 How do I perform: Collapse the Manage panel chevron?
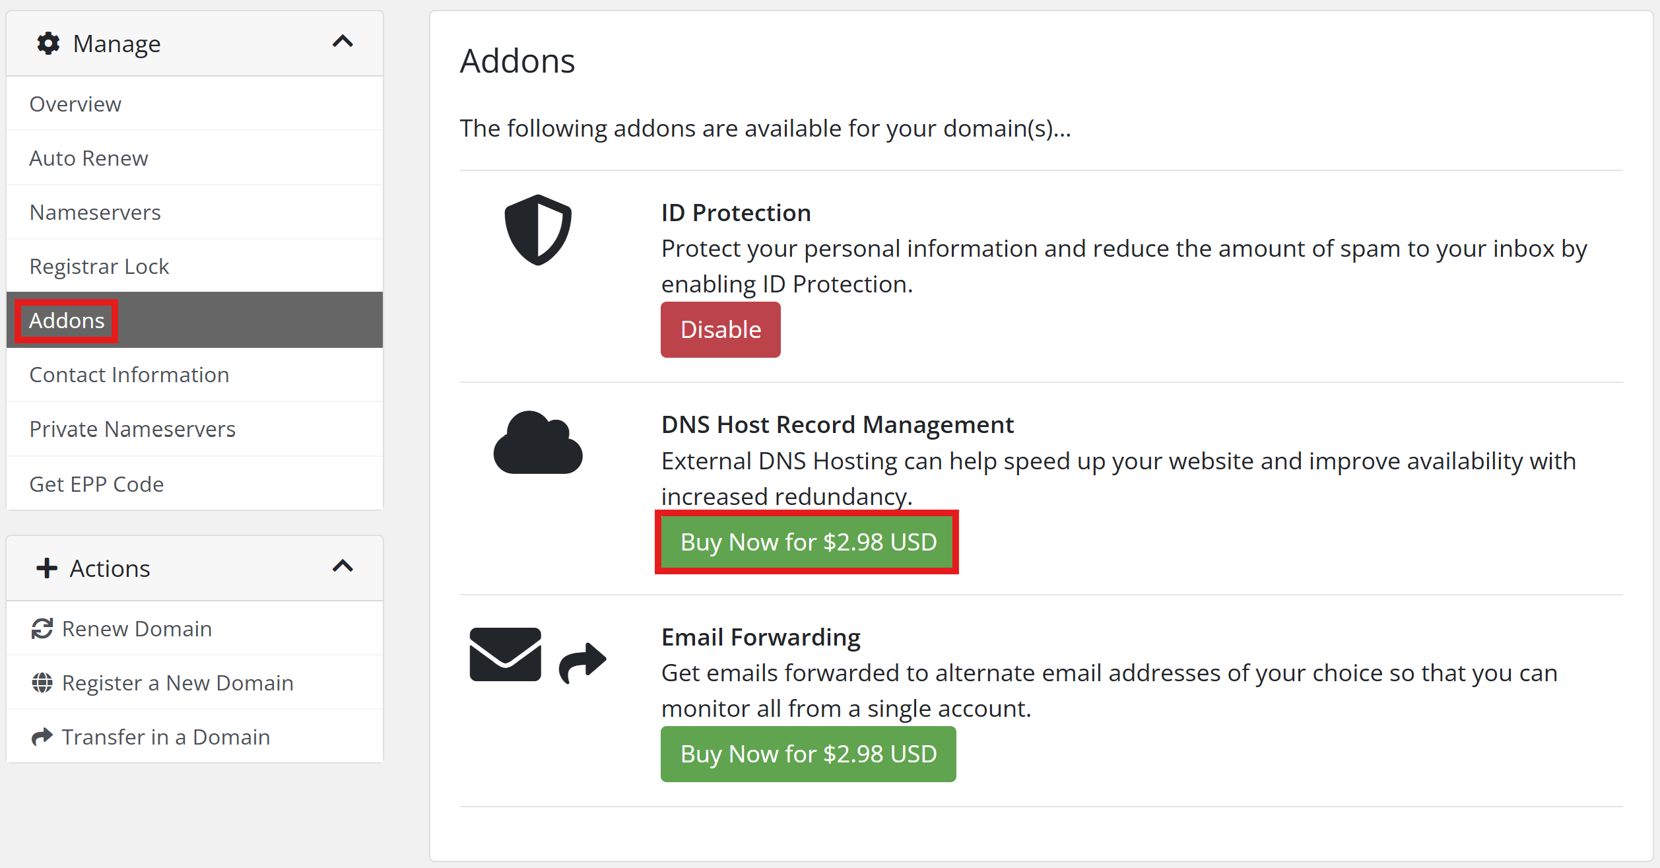coord(343,42)
